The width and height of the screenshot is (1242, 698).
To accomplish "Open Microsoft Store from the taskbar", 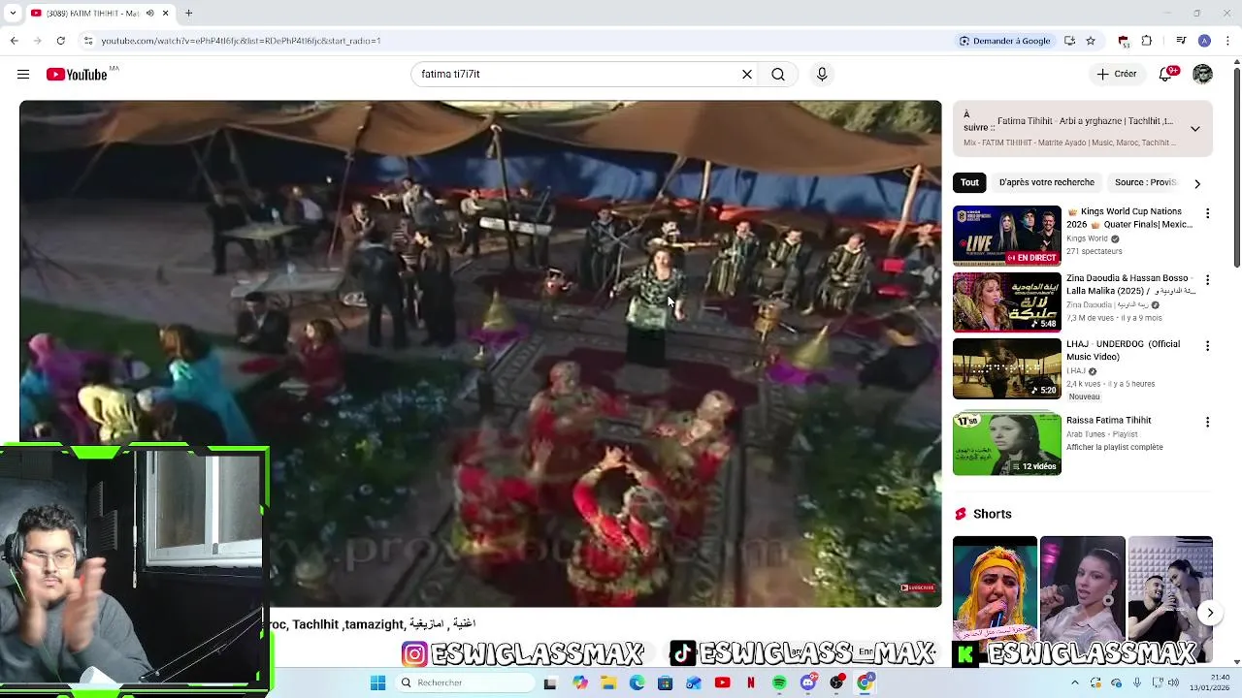I will (x=665, y=682).
